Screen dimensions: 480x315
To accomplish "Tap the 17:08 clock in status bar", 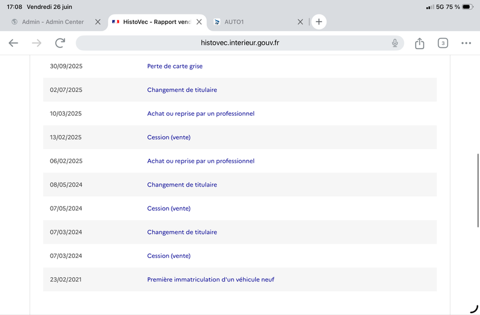I will [x=14, y=7].
